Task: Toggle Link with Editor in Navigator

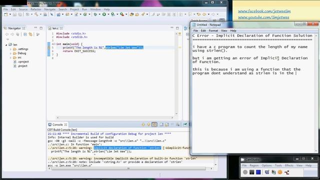Action: point(30,34)
